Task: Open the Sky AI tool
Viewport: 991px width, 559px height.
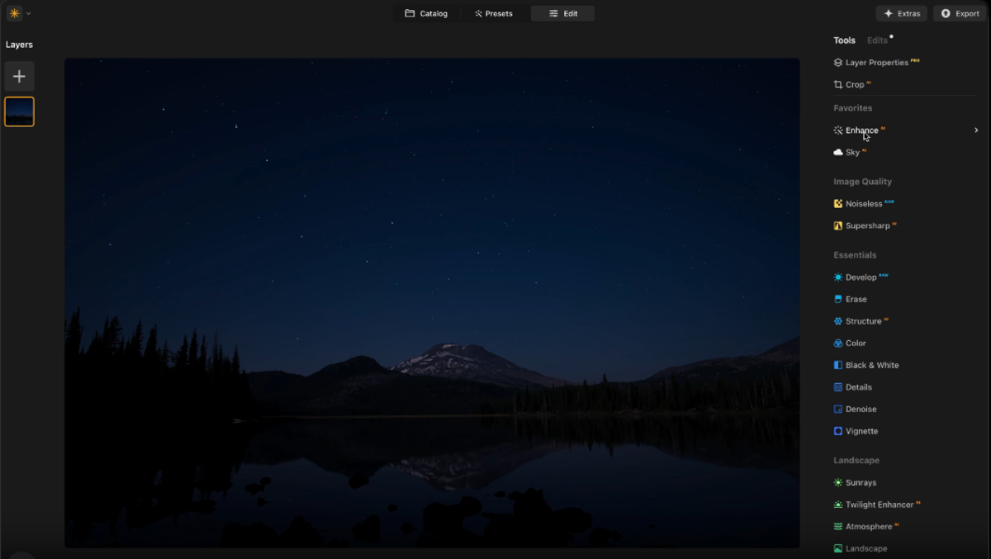Action: (x=851, y=152)
